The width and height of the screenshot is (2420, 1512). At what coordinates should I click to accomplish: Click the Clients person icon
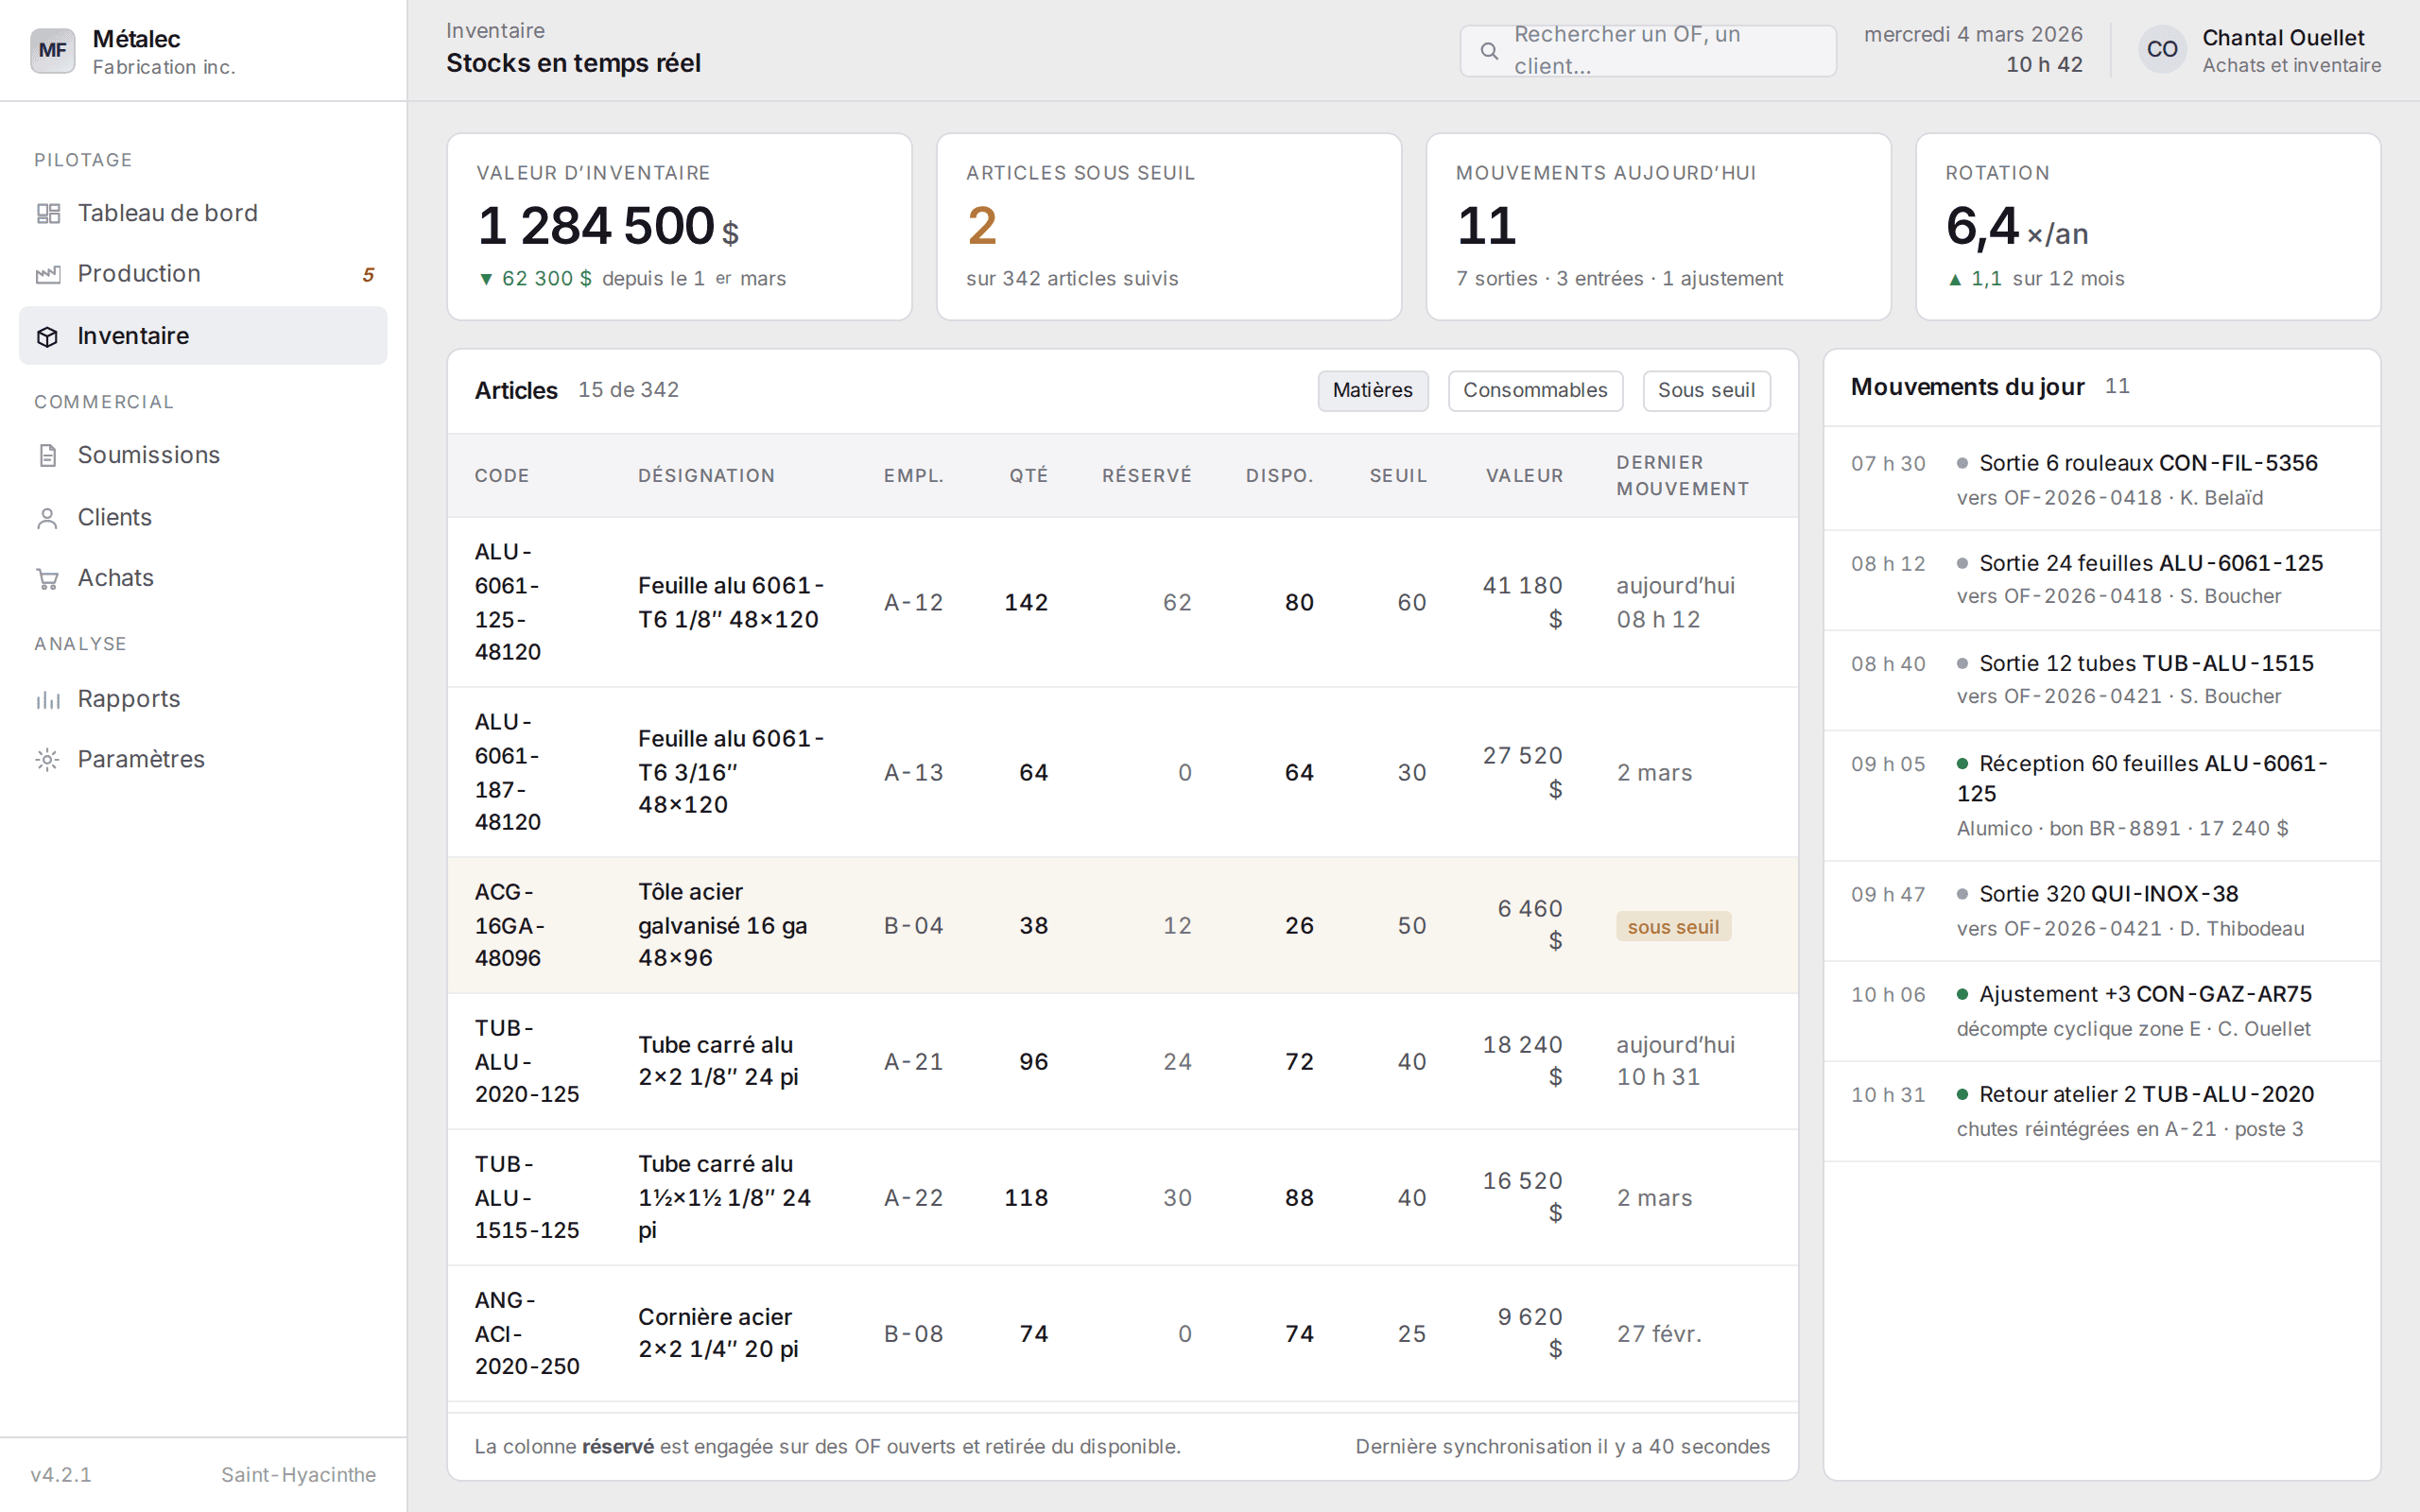click(47, 517)
